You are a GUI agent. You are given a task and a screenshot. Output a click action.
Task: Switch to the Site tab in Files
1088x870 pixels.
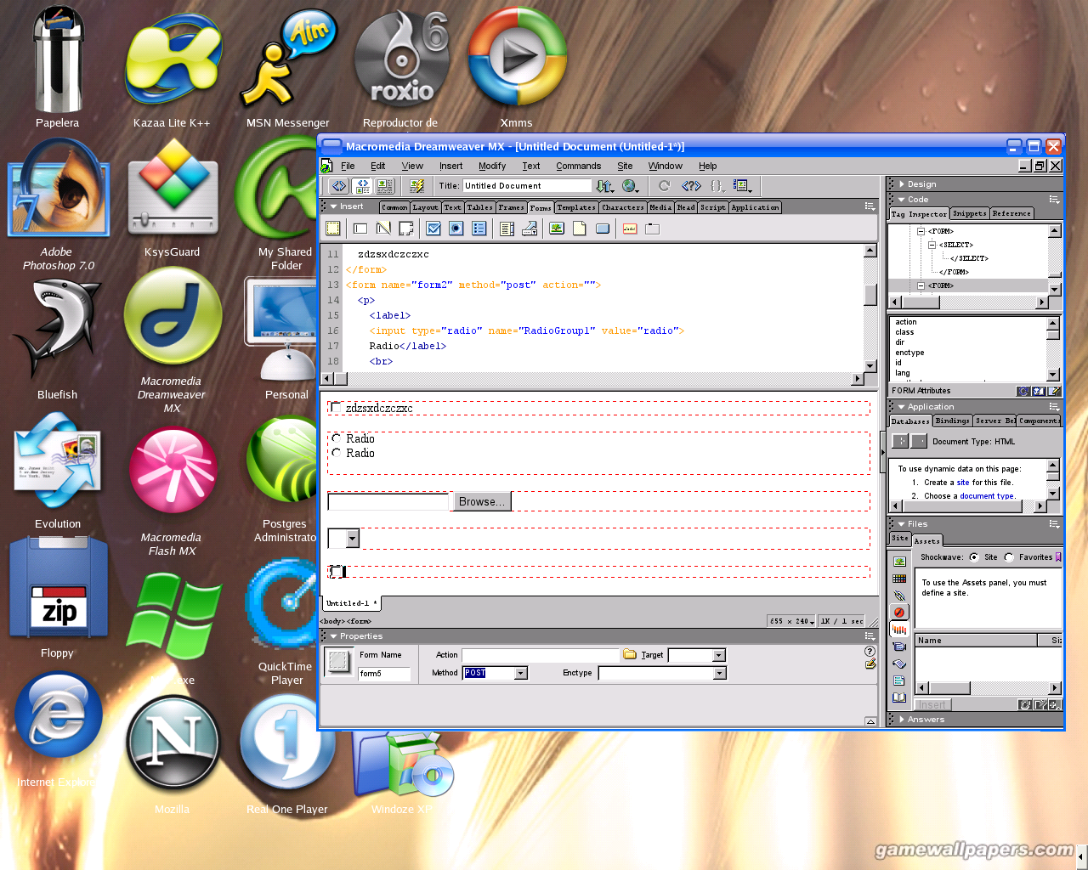900,538
